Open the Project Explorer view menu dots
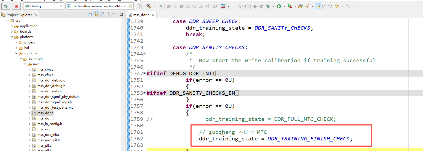The width and height of the screenshot is (423, 151). [109, 15]
